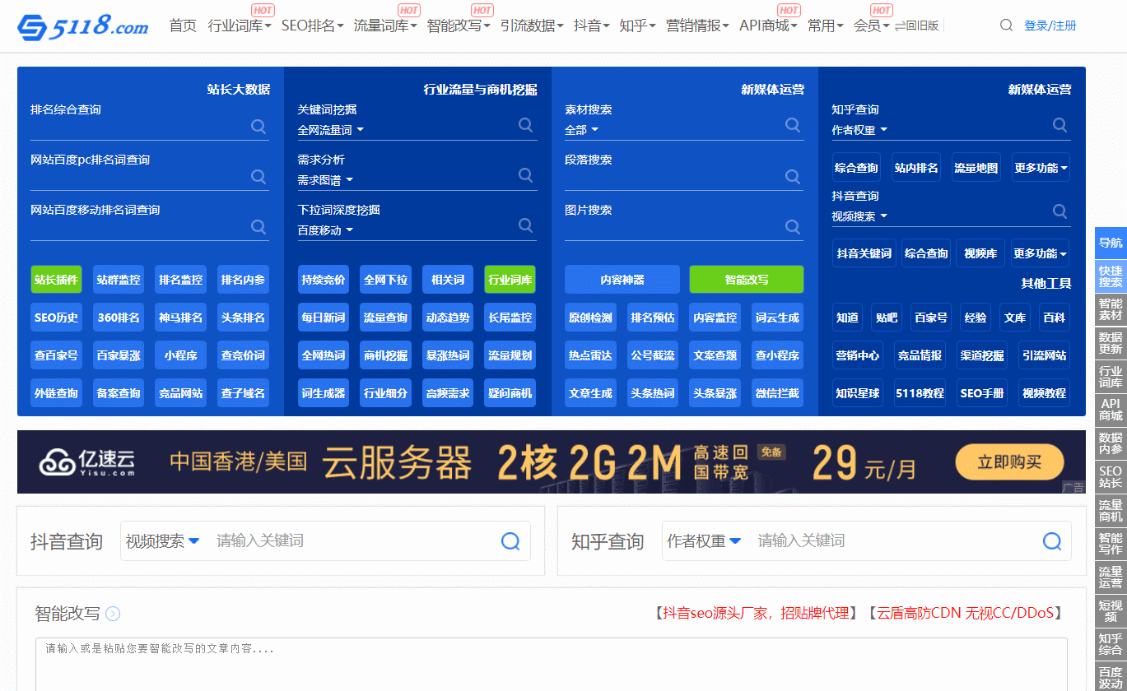Click the Zhihu search magnifier in the 知乎查询 bar
Screen dimensions: 1127x691
point(1051,541)
